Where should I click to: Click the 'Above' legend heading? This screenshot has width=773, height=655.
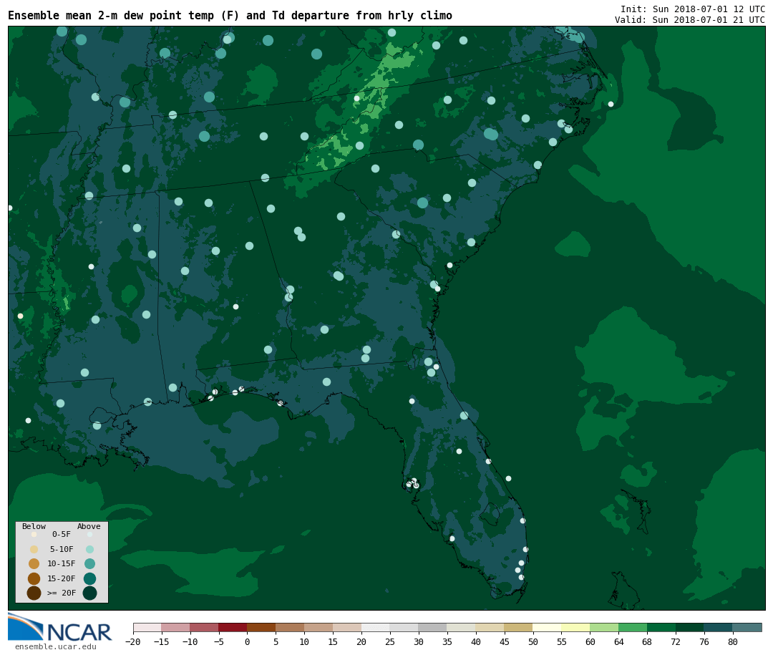[x=89, y=526]
